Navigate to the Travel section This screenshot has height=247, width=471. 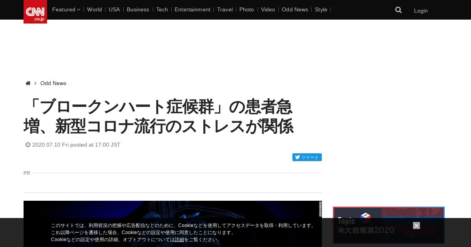pyautogui.click(x=225, y=9)
